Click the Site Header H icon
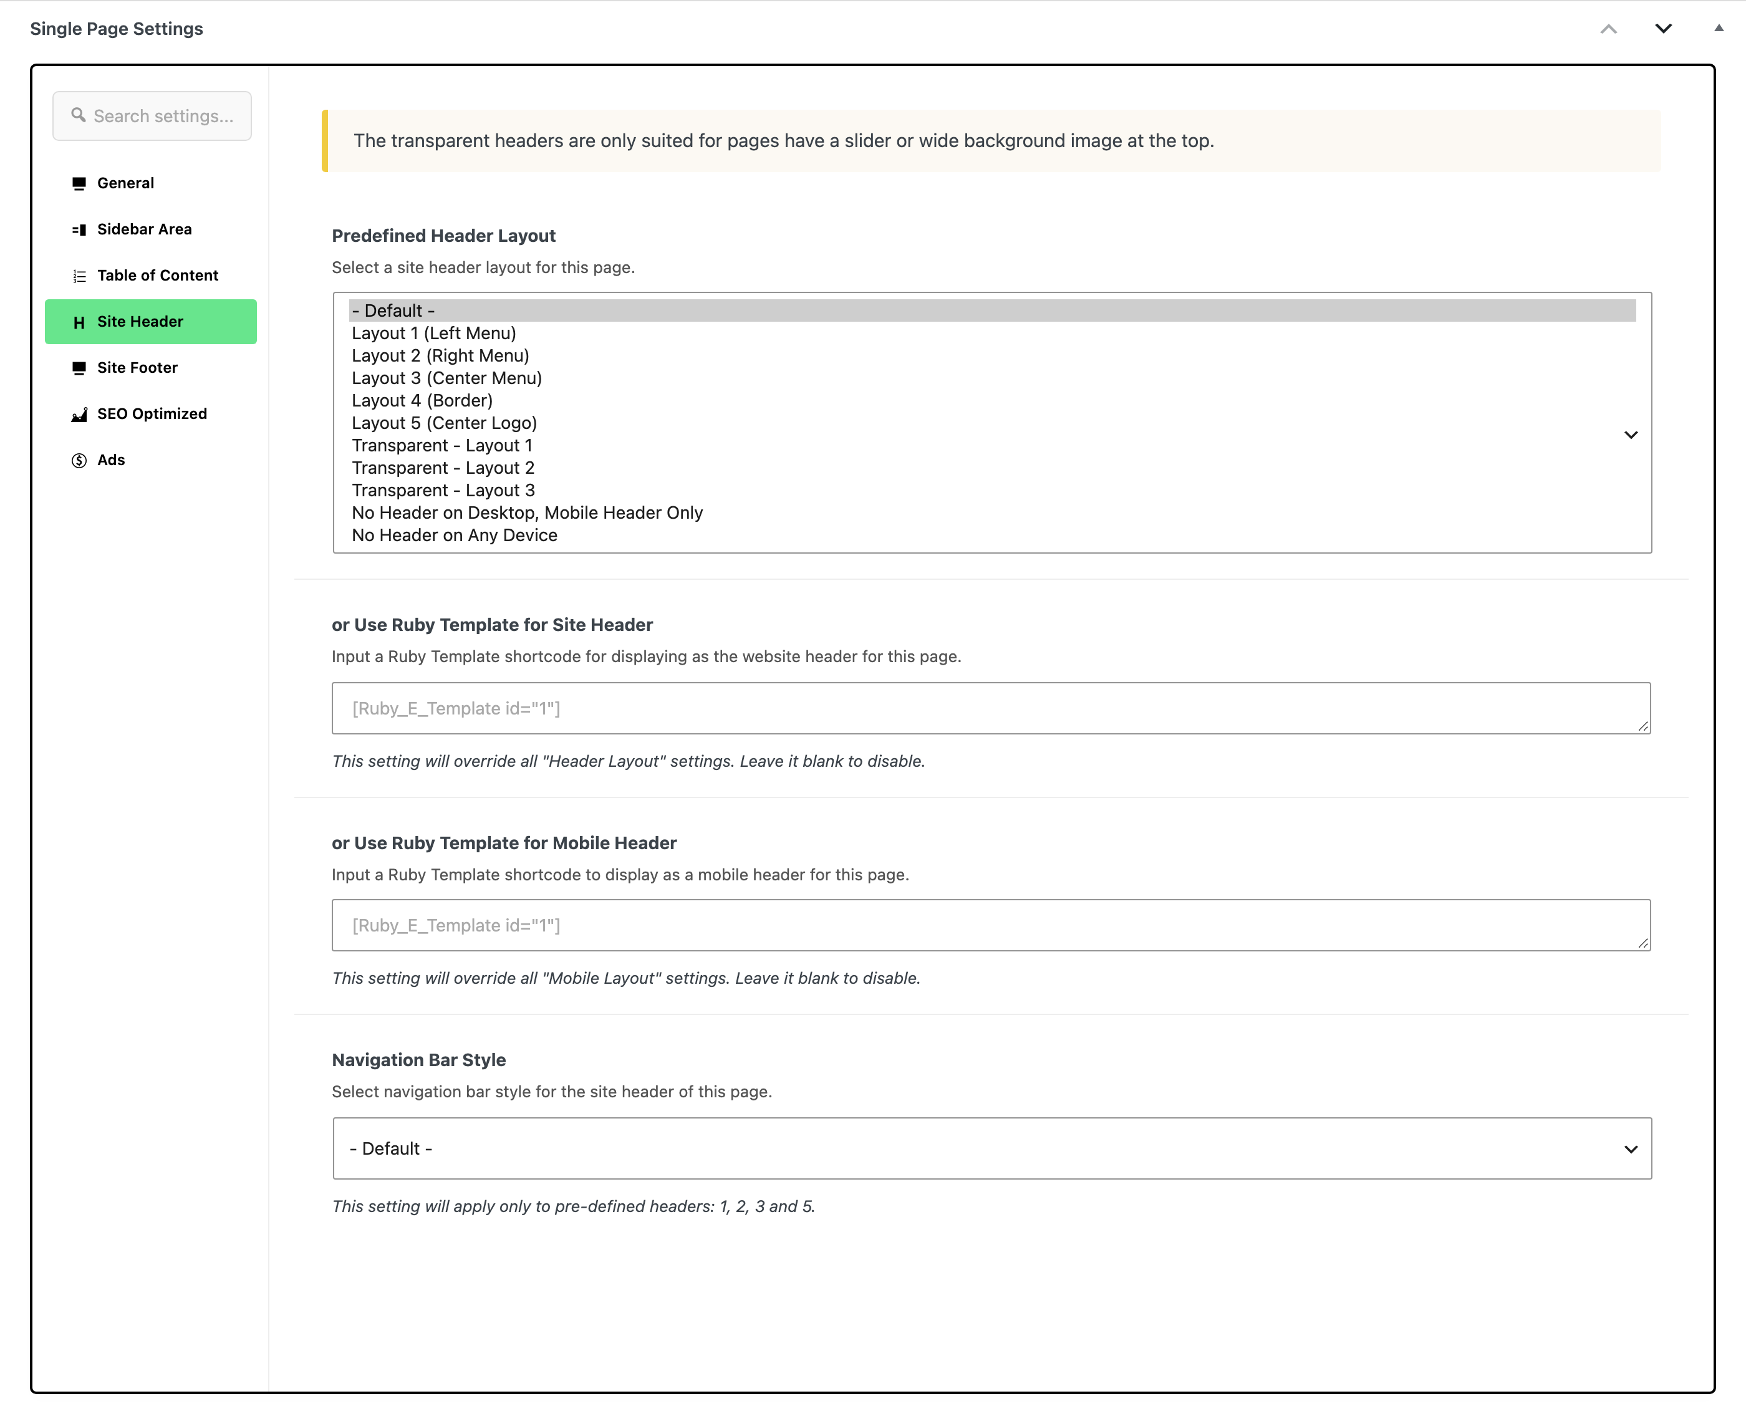Image resolution: width=1746 pixels, height=1424 pixels. point(79,322)
